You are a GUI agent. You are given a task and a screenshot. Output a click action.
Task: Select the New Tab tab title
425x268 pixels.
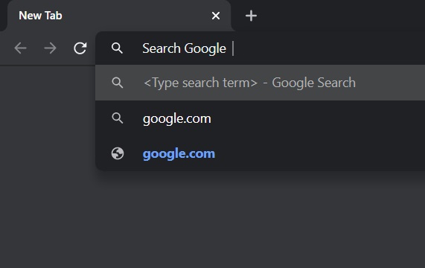[40, 16]
